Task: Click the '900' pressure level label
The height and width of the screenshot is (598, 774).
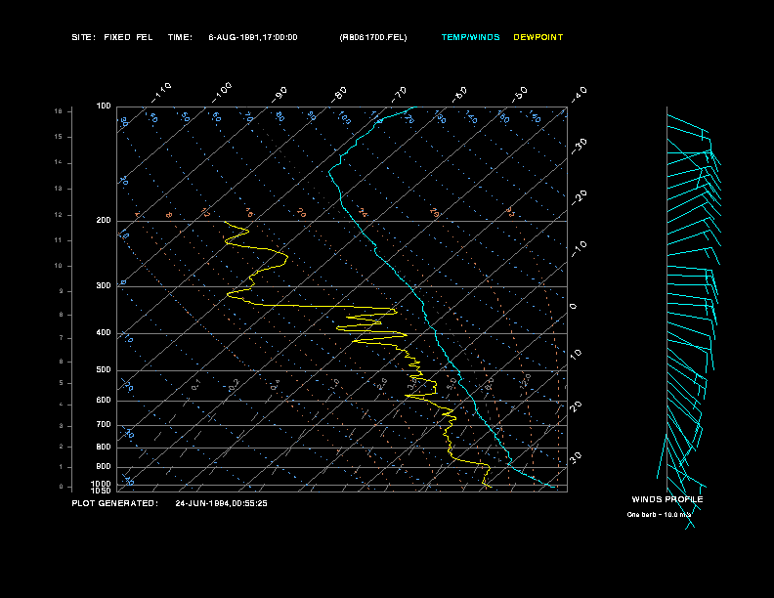Action: 104,467
